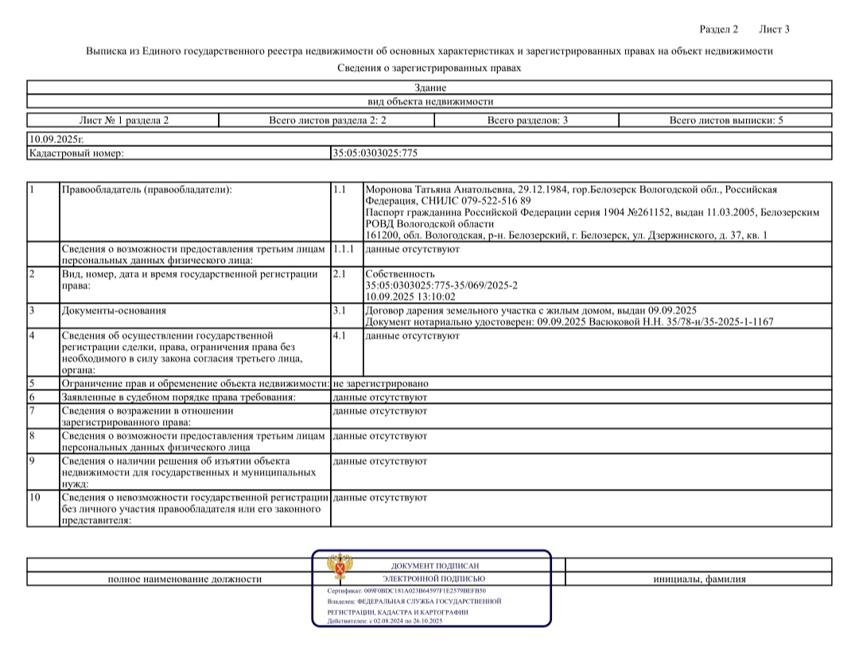859x659 pixels.
Task: Click the "Всего листов выписки: 5" cell
Action: coord(725,121)
